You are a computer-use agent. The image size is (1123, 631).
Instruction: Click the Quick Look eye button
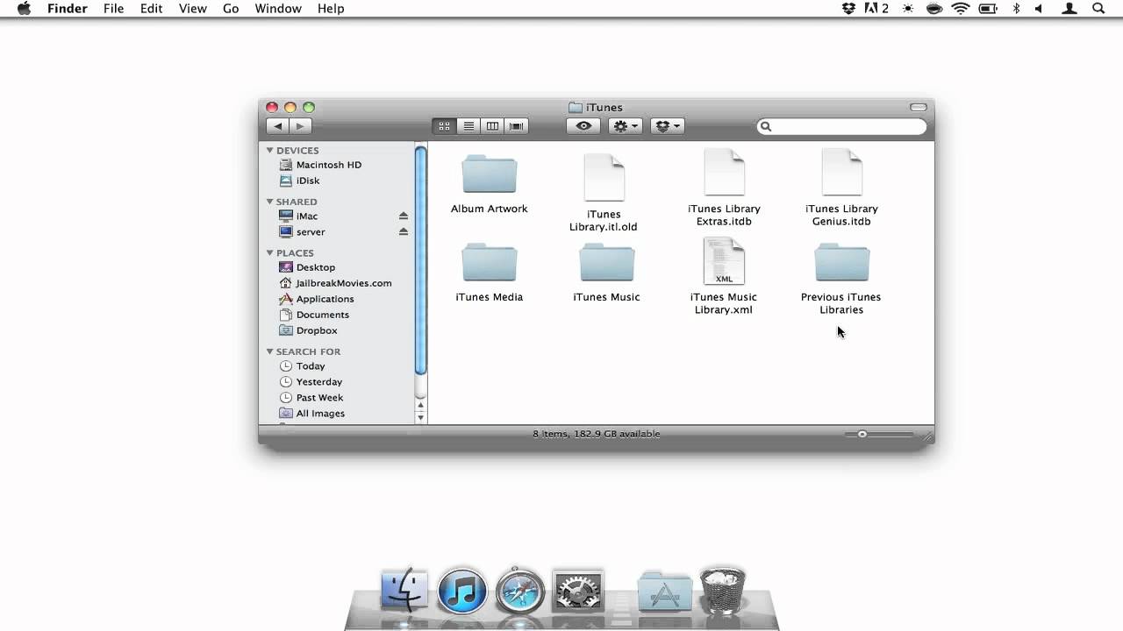click(x=583, y=126)
